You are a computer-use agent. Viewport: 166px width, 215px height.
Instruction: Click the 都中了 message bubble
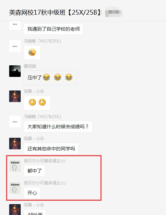34,171
